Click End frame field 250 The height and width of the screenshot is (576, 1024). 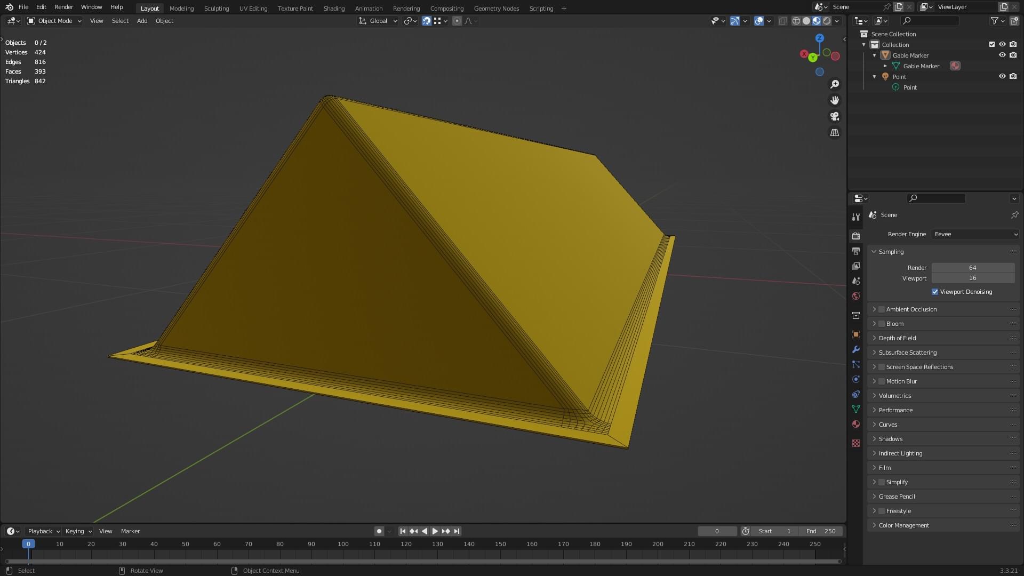pos(821,531)
